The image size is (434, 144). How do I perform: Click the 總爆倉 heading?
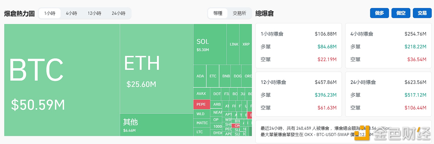[264, 13]
